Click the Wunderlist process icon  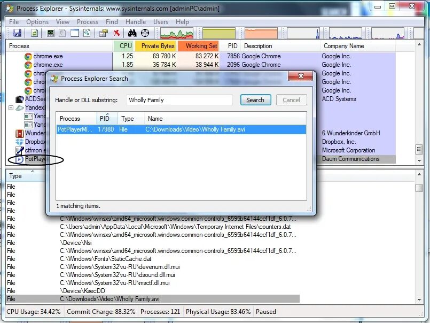20,134
